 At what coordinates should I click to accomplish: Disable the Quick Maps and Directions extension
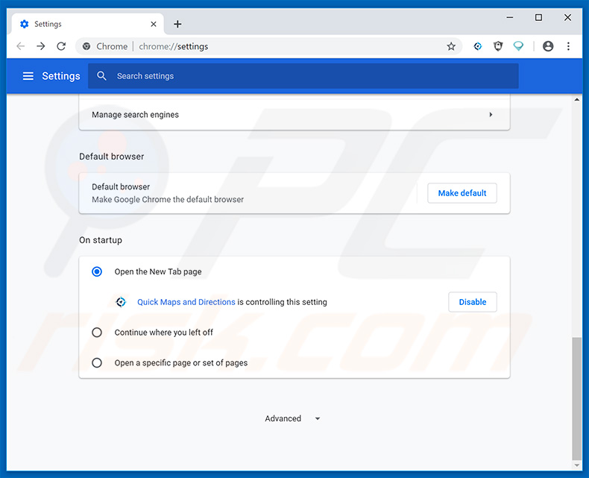(x=472, y=302)
